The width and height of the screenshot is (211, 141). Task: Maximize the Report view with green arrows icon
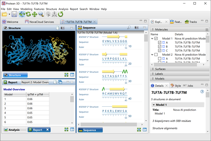66,129
